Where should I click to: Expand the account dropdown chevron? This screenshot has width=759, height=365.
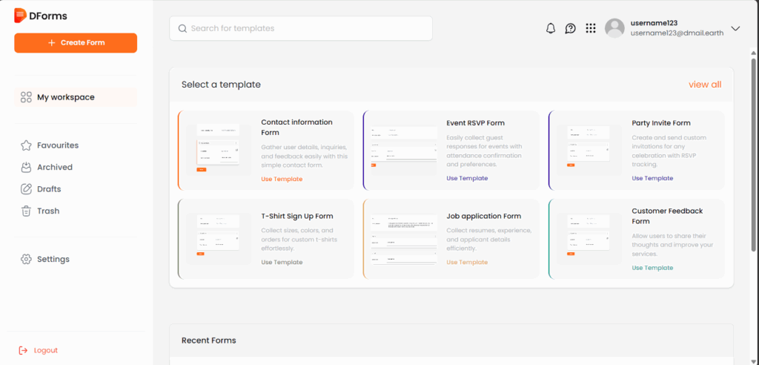tap(735, 29)
